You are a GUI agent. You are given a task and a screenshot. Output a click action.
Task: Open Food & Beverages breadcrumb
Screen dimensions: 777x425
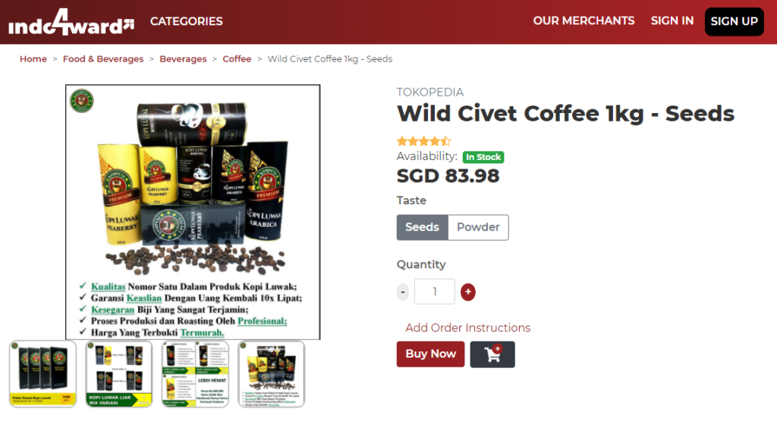click(103, 59)
